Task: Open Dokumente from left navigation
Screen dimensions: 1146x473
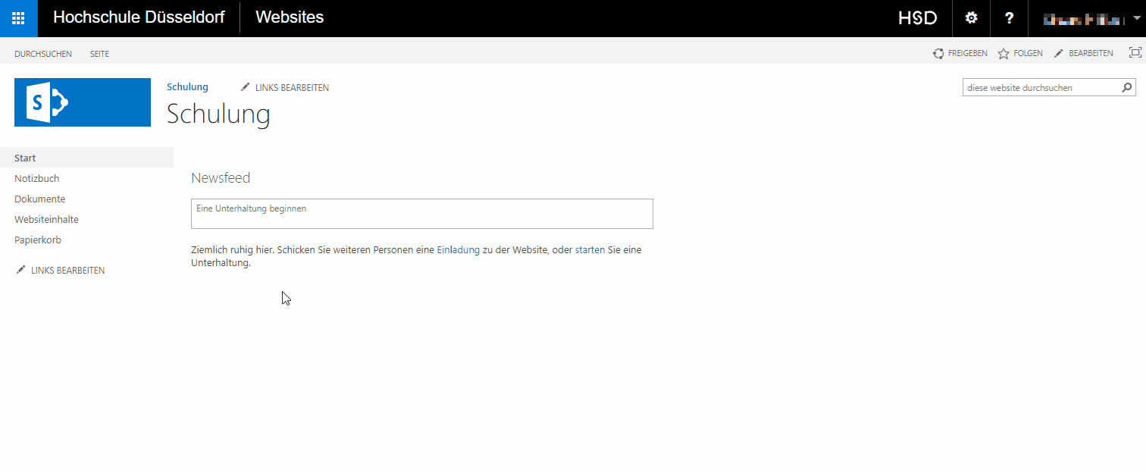Action: tap(40, 199)
